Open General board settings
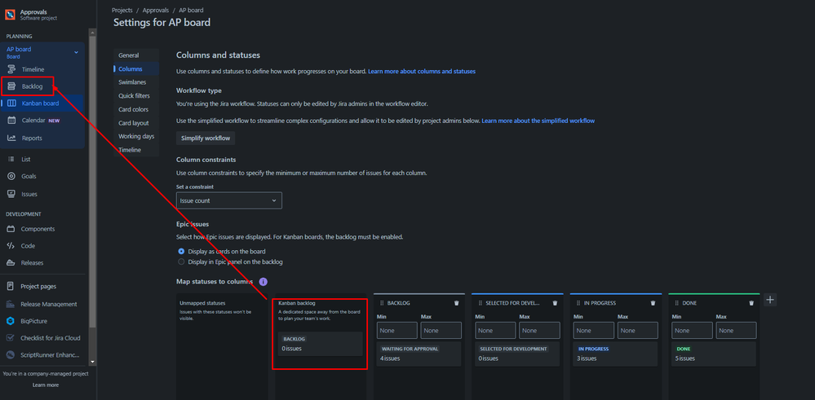This screenshot has height=400, width=815. click(136, 55)
